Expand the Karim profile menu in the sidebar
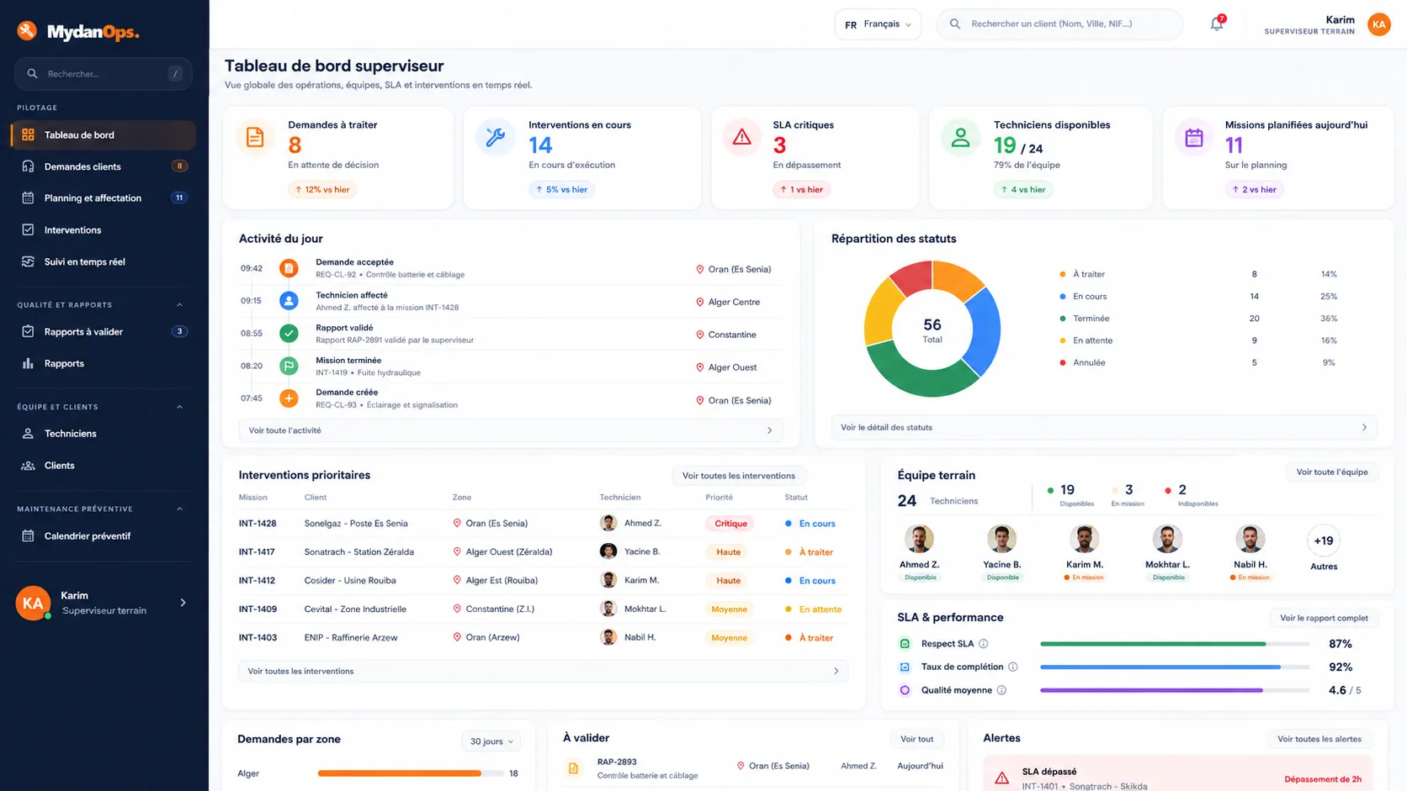The width and height of the screenshot is (1407, 791). [183, 603]
